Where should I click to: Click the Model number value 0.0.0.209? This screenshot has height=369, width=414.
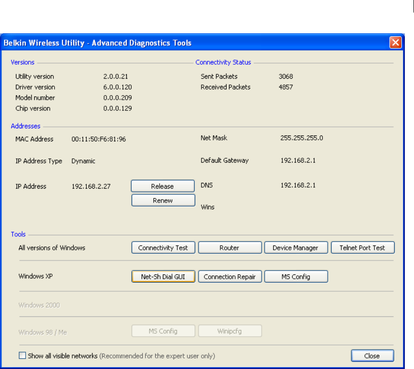[x=118, y=97]
